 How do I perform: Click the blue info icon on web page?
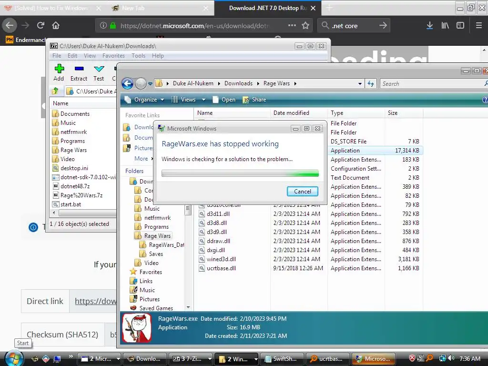(x=33, y=227)
